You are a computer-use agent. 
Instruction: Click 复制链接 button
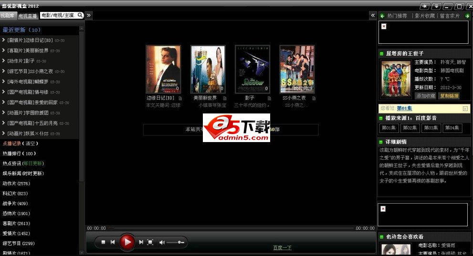pos(449,96)
